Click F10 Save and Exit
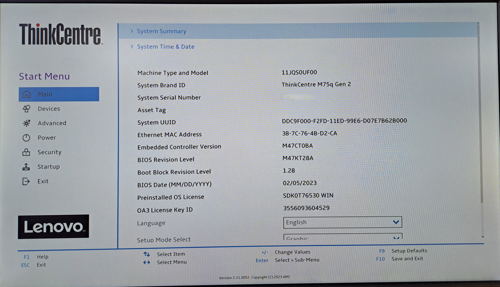500x287 pixels. coord(400,259)
